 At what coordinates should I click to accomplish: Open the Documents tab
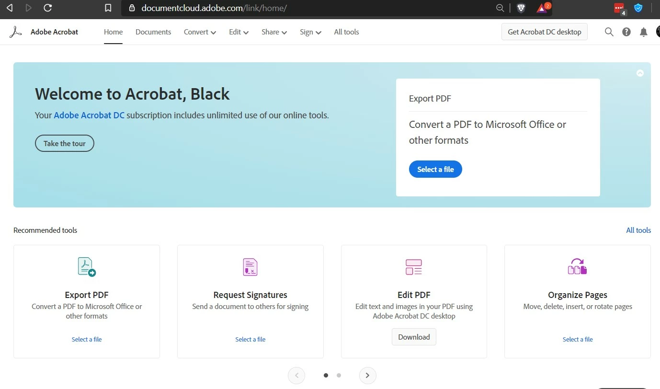tap(153, 32)
